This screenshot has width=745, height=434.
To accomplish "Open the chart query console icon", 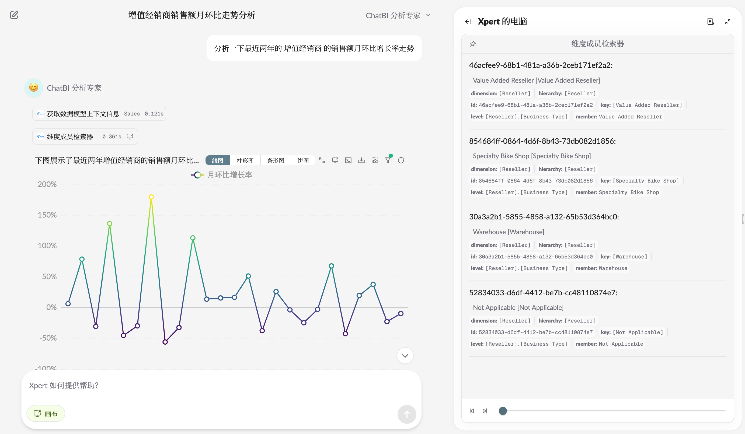I will [348, 160].
